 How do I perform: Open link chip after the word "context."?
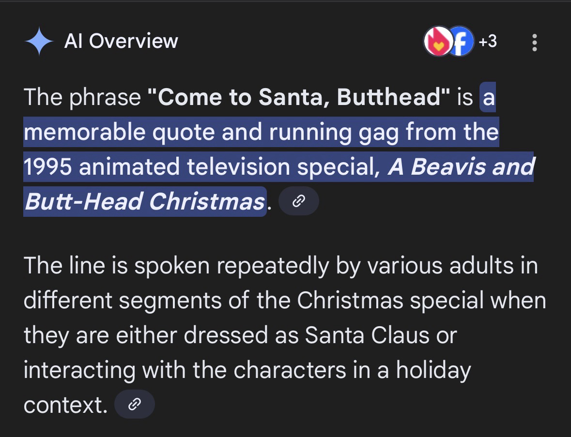pos(135,404)
